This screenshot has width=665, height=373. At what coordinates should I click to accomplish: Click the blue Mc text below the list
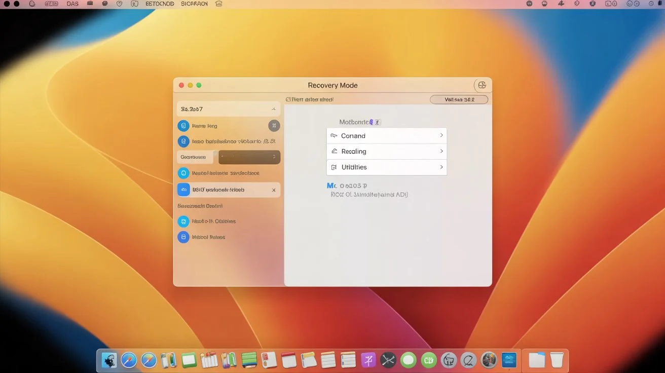(332, 186)
